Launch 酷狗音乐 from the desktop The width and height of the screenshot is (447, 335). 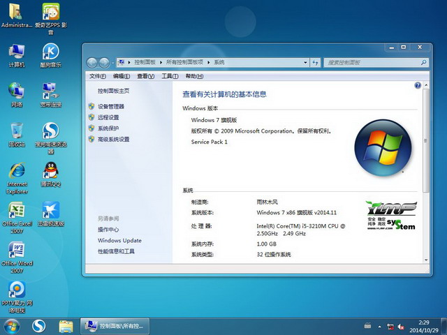click(x=51, y=56)
